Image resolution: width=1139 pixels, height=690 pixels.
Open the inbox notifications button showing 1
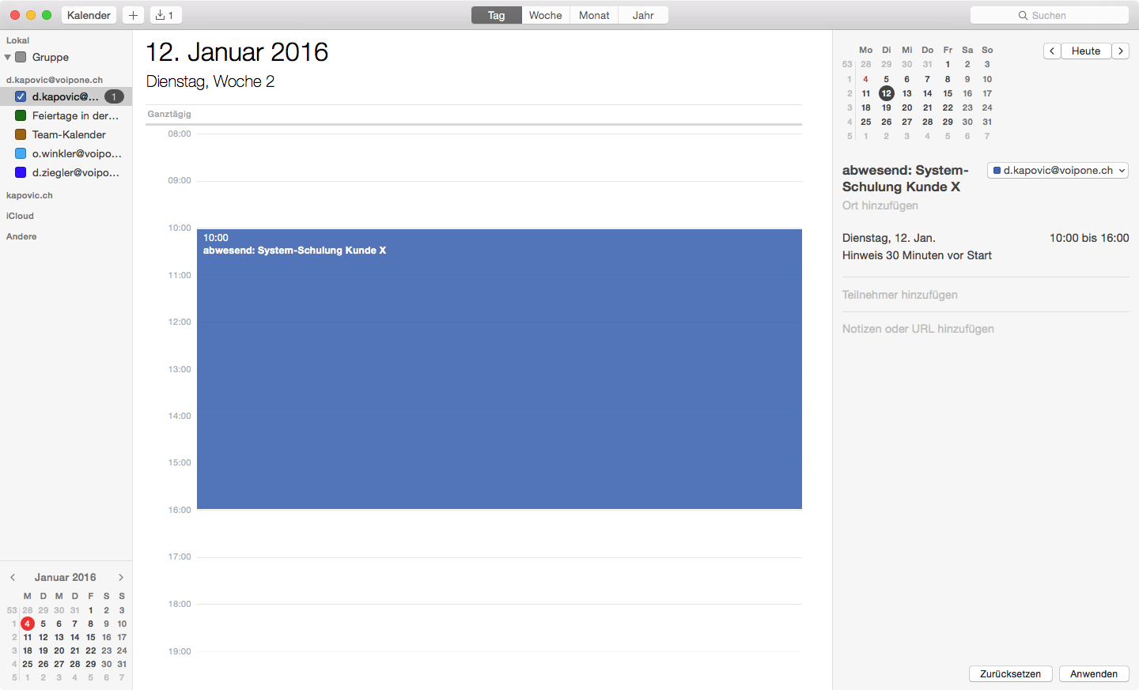click(x=165, y=15)
